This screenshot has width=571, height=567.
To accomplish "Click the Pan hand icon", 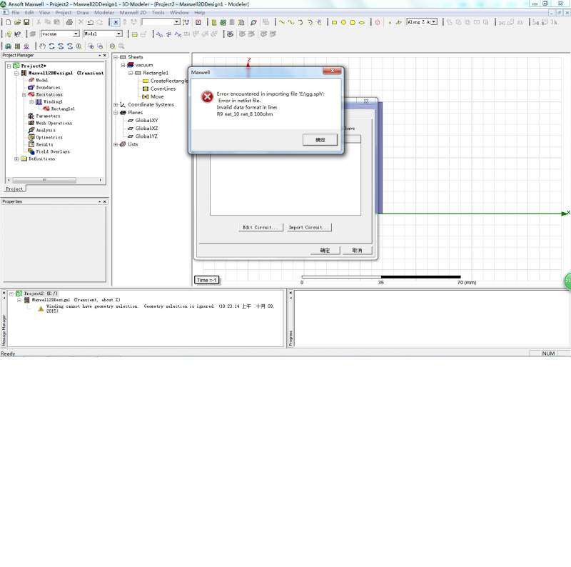I will coord(43,46).
